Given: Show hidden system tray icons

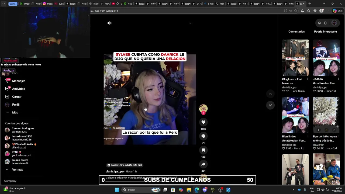Looking at the screenshot, I should click(293, 190).
